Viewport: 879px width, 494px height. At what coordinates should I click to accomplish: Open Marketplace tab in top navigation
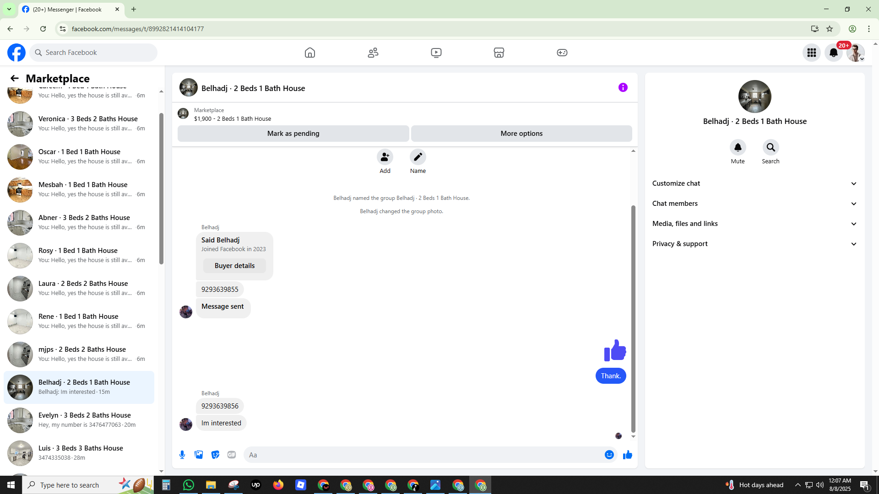tap(499, 53)
